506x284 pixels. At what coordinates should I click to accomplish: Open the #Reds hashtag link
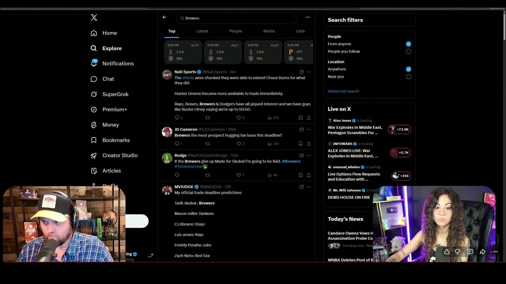coord(188,78)
